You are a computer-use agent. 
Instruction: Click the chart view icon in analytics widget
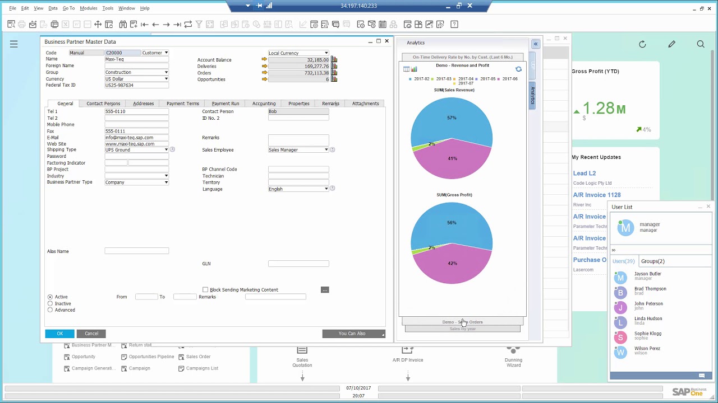tap(414, 69)
